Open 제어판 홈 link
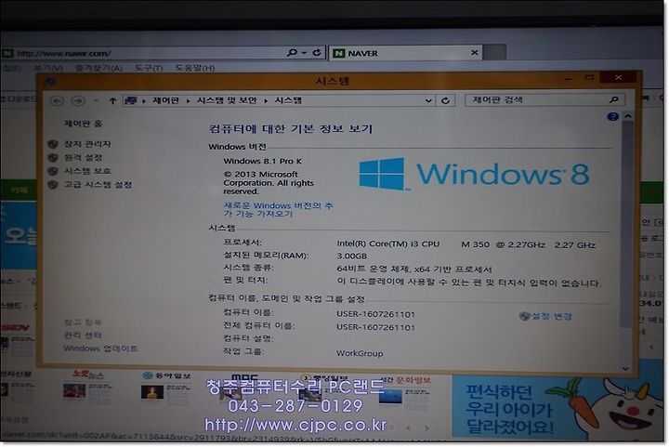The image size is (669, 447). (84, 124)
